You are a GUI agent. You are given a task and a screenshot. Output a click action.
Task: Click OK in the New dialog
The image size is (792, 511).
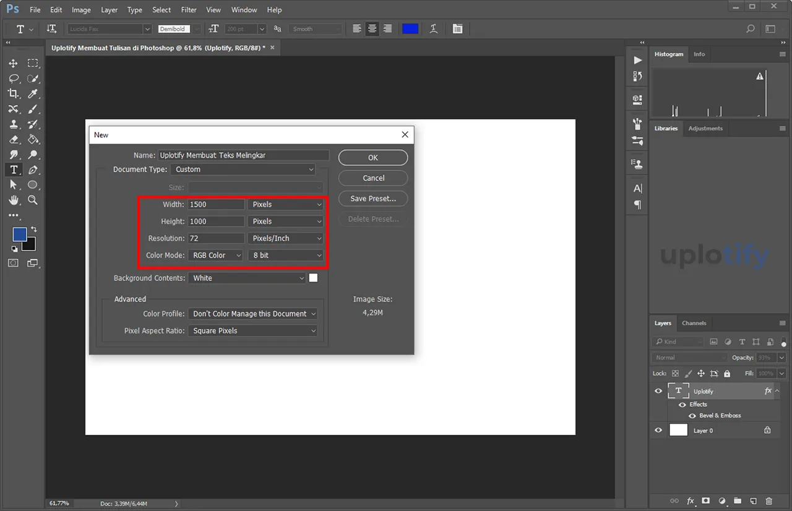[x=373, y=158]
